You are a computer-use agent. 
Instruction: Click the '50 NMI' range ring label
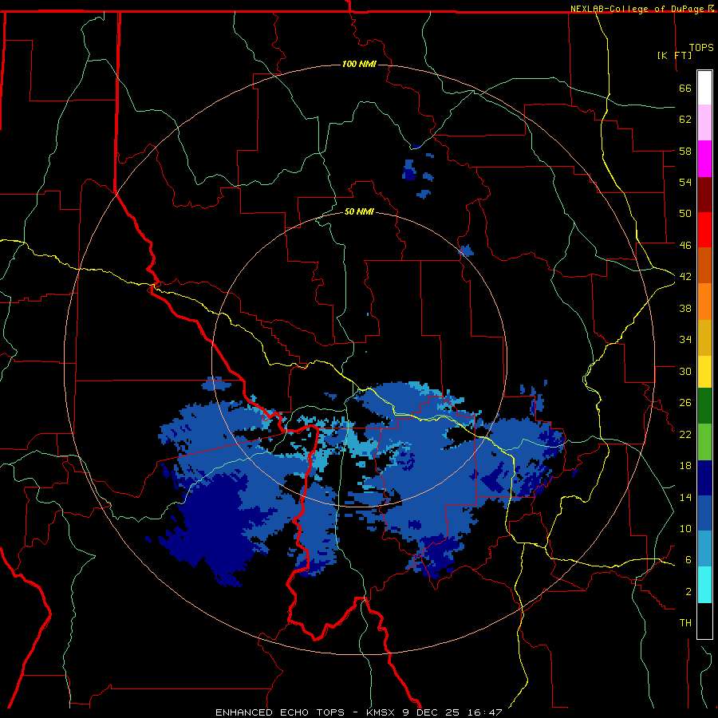pos(359,211)
